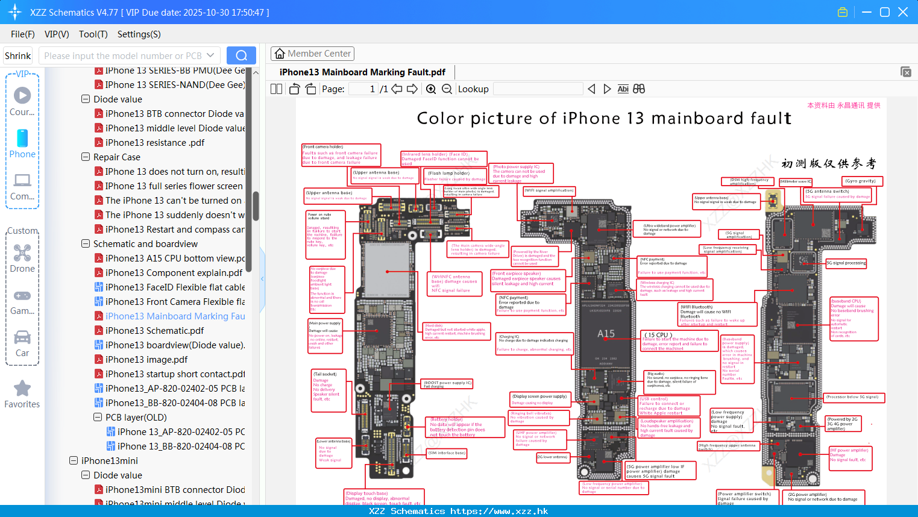The height and width of the screenshot is (517, 918).
Task: Click the XZZ website link in status bar
Action: coord(499,511)
